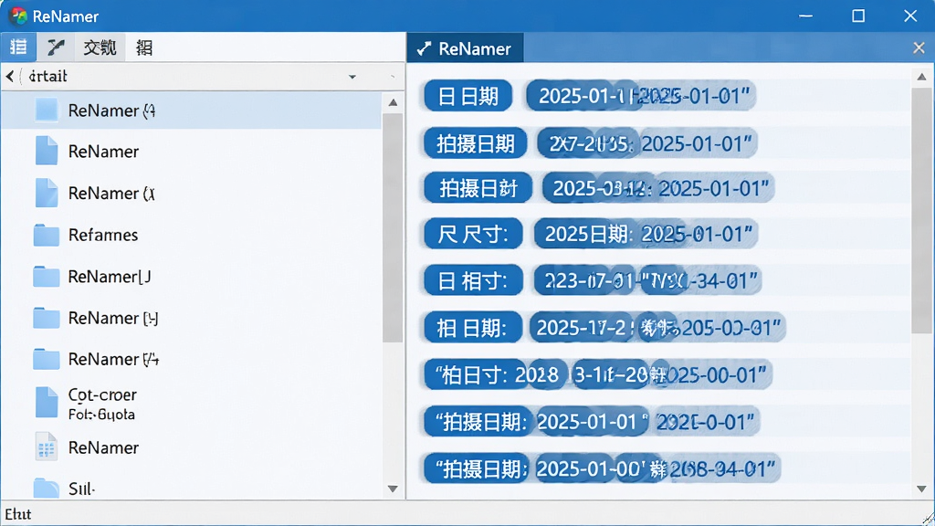Switch to the ReNamer panel tab
935x526 pixels.
tap(465, 48)
